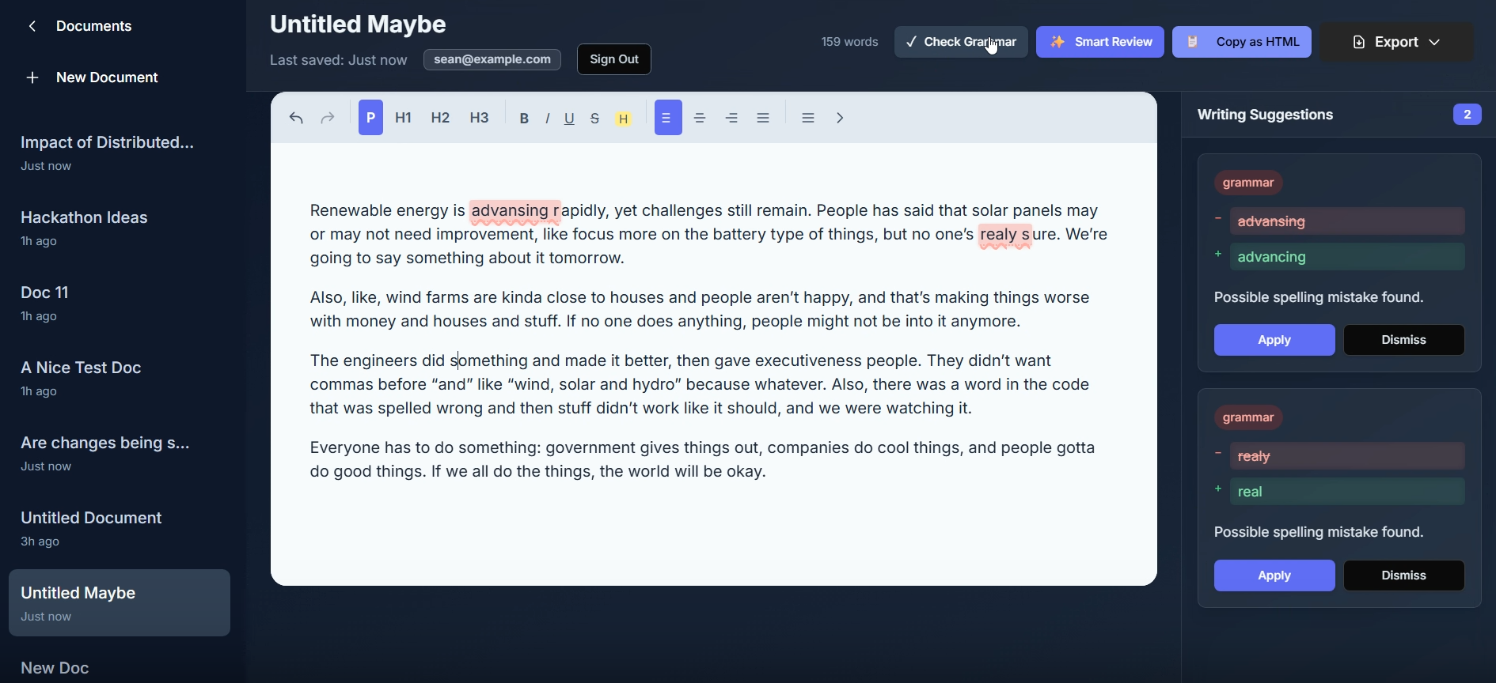Apply the yellow highlight marker
Viewport: 1496px width, 683px height.
point(624,119)
